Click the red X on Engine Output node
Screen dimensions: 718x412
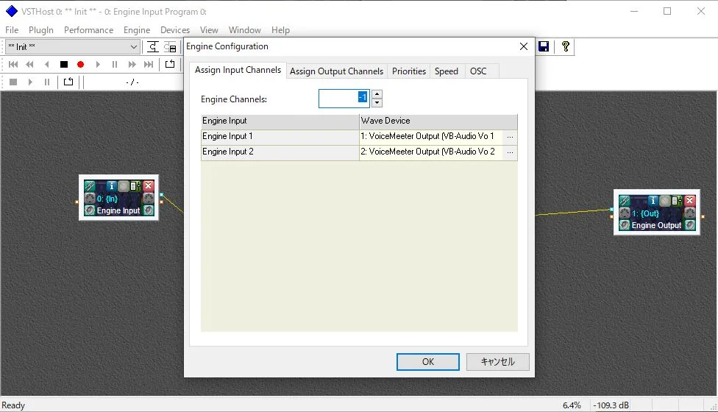[x=689, y=201]
